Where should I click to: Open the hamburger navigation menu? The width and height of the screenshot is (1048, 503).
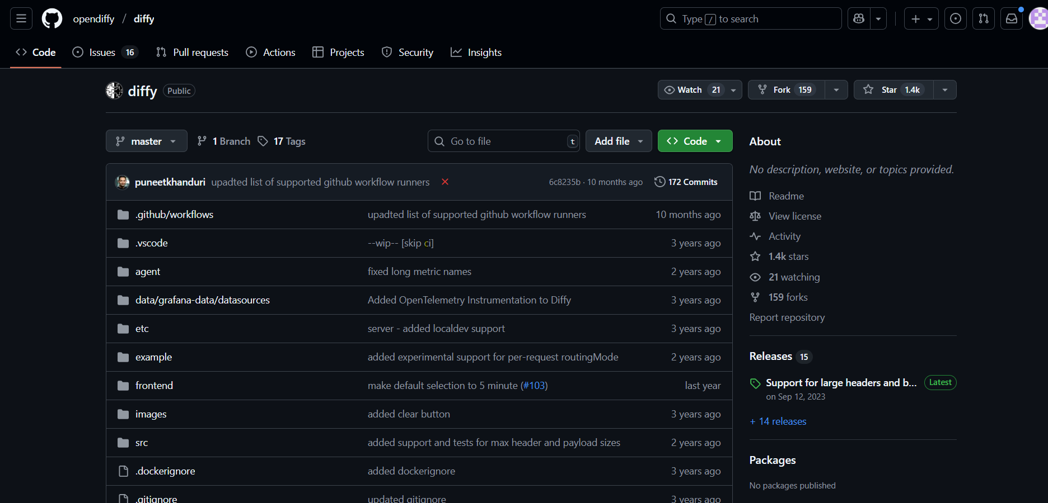point(21,18)
